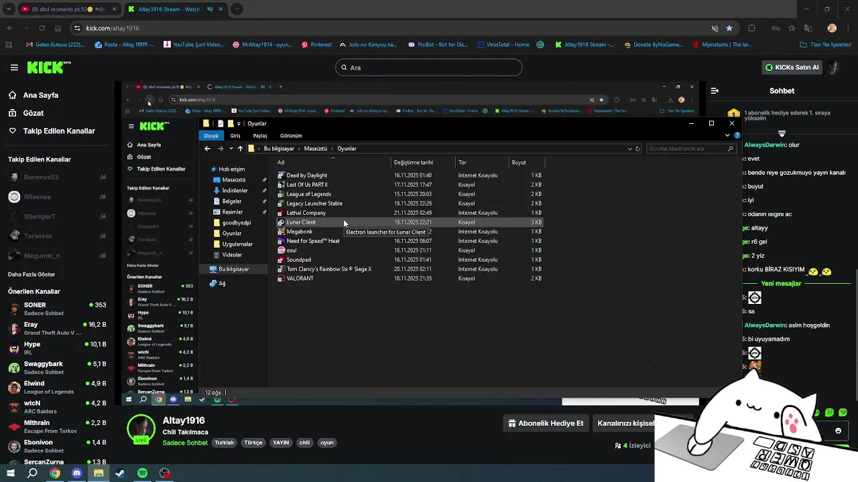Screen dimensions: 858x482
Task: Toggle the muted site sound icon
Action: (x=715, y=28)
